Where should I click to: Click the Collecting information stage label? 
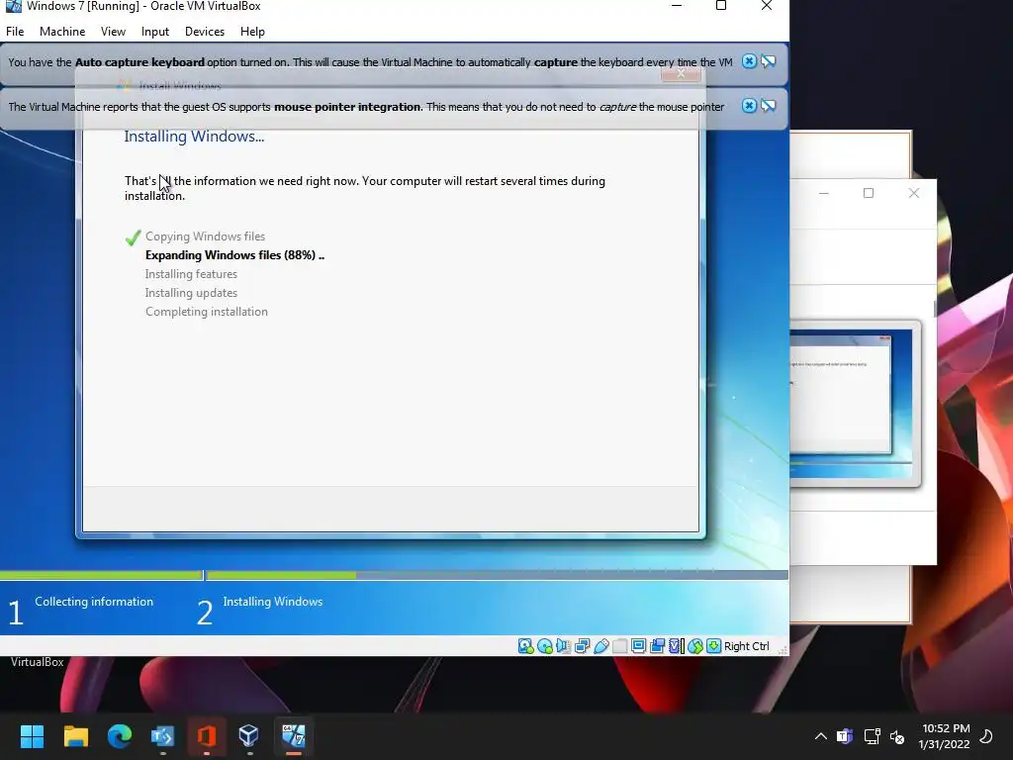94,602
